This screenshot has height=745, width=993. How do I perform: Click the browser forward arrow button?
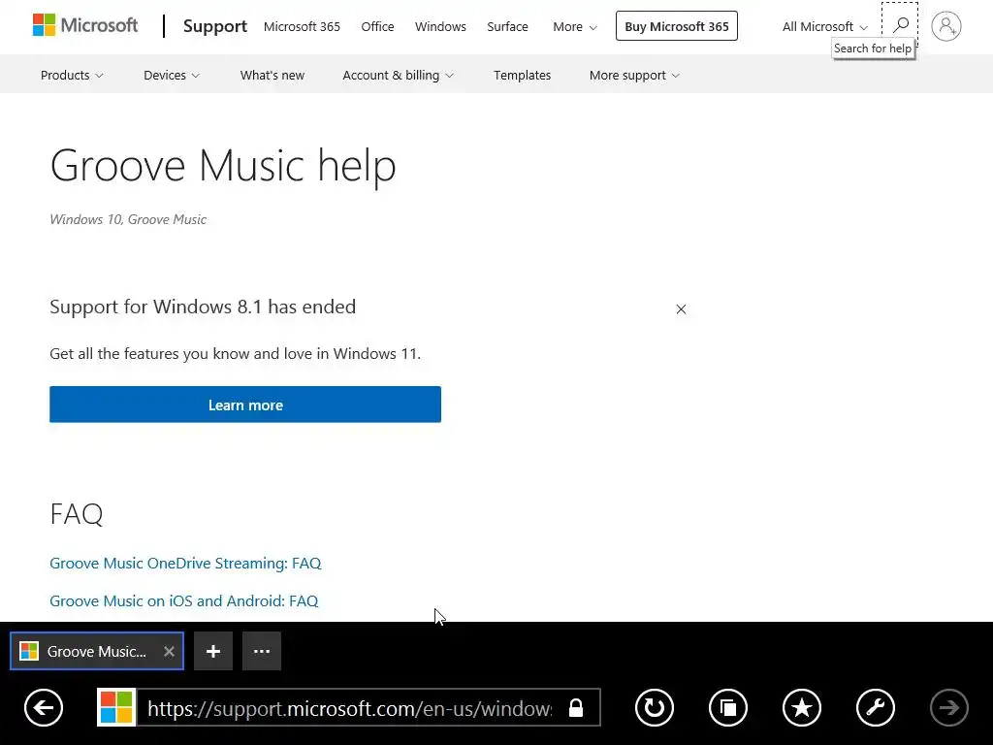tap(948, 707)
